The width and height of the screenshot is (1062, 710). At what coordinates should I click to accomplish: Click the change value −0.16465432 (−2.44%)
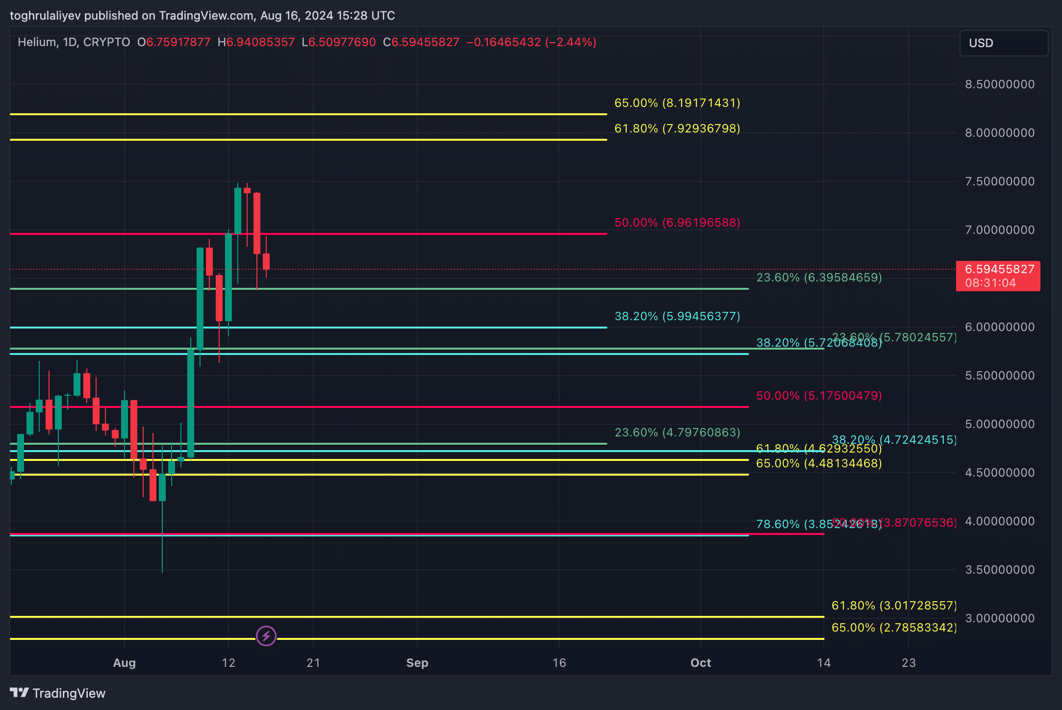pyautogui.click(x=531, y=42)
